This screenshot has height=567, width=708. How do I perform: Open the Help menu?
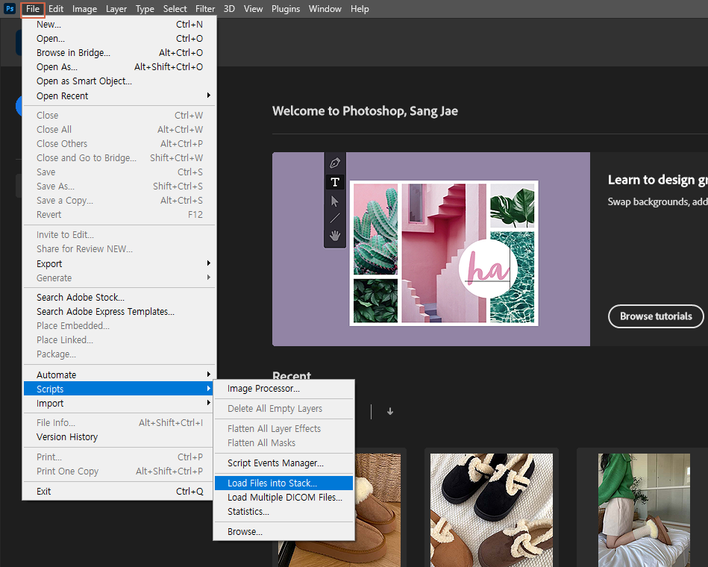(360, 8)
